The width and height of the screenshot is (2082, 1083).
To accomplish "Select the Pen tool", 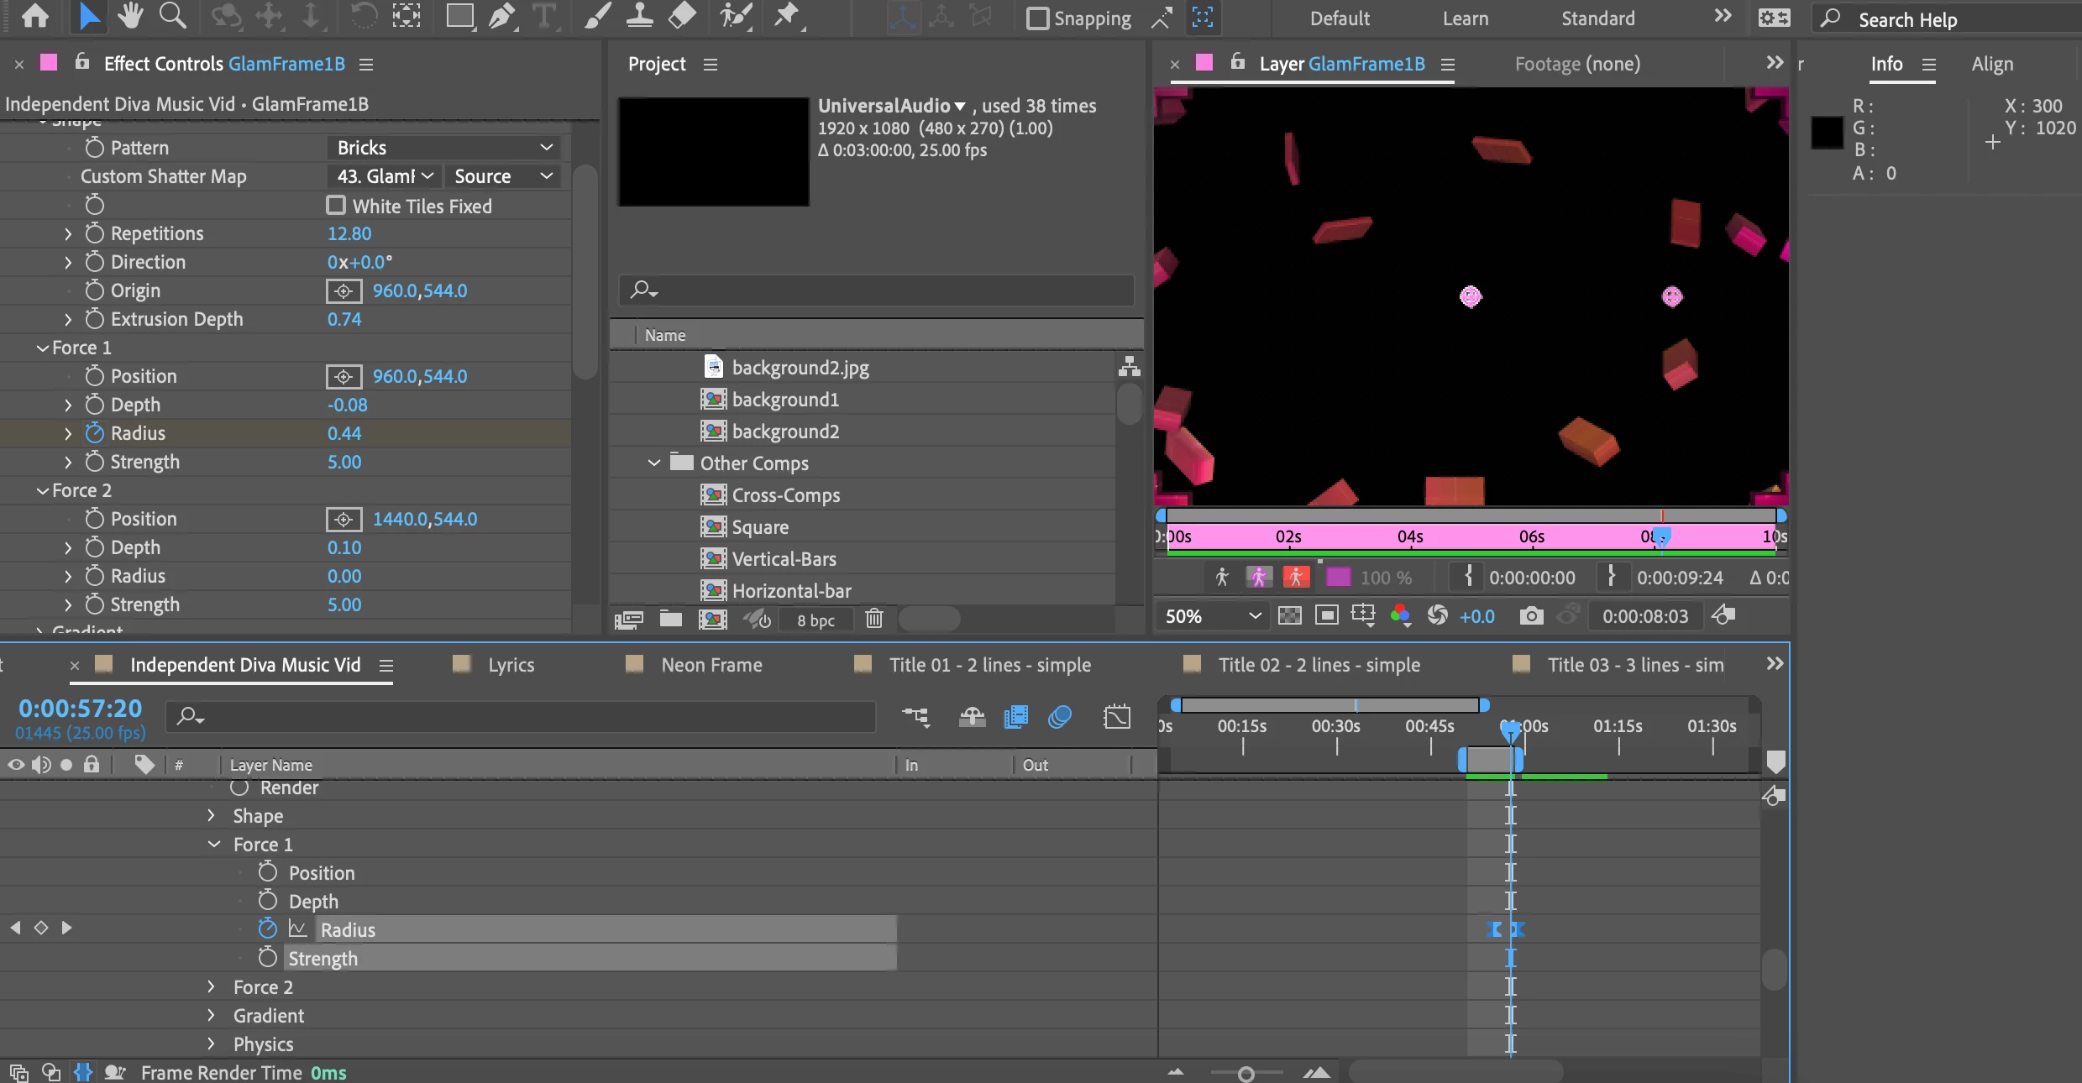I will (x=501, y=16).
